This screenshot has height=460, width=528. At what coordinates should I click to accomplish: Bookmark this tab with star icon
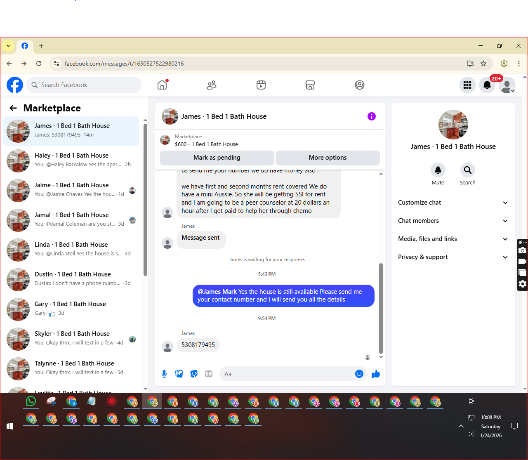click(x=483, y=64)
